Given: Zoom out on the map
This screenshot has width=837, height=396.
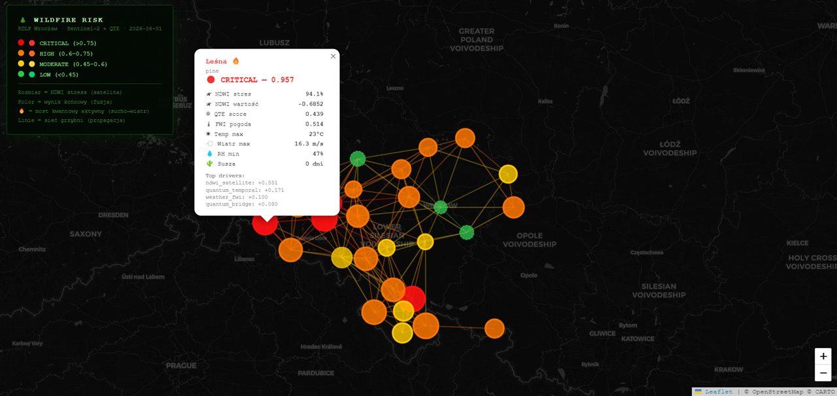Looking at the screenshot, I should pos(823,374).
